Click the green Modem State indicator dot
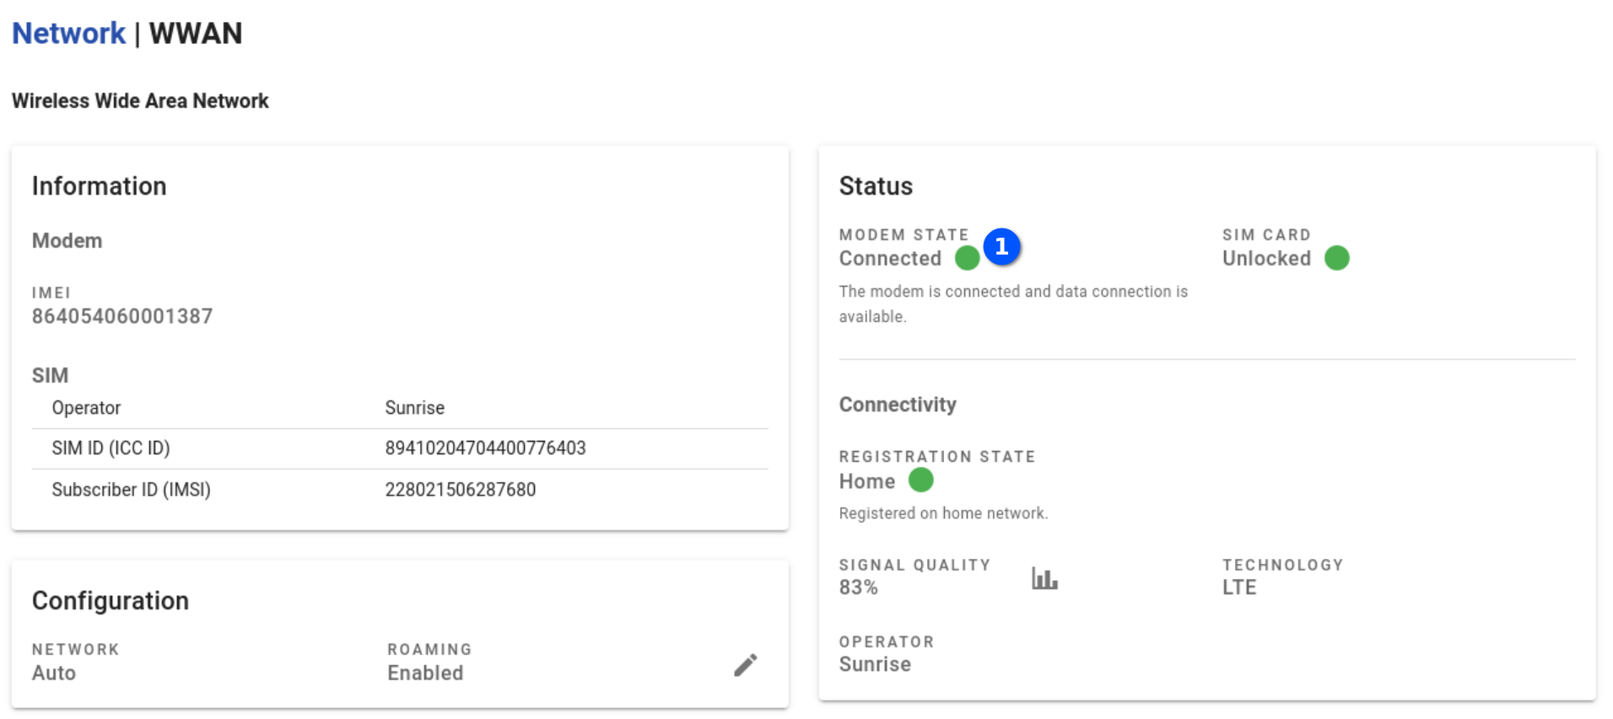 (967, 258)
